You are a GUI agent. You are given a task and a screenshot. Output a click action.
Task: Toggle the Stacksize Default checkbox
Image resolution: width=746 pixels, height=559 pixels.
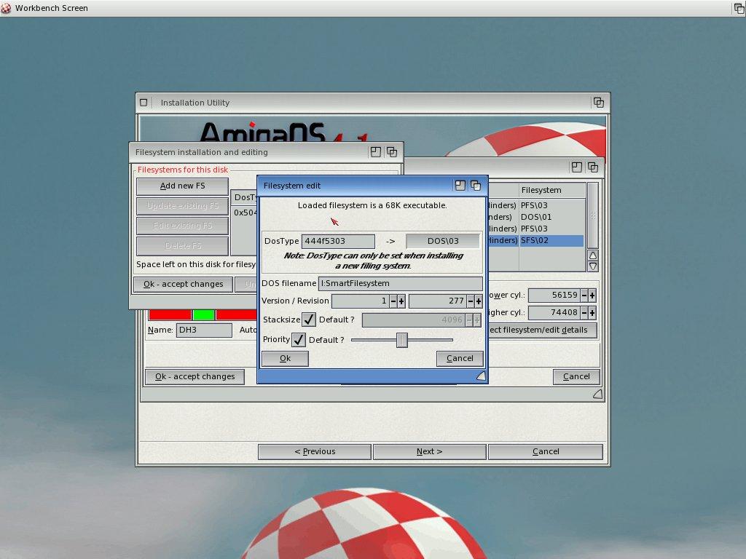[309, 320]
